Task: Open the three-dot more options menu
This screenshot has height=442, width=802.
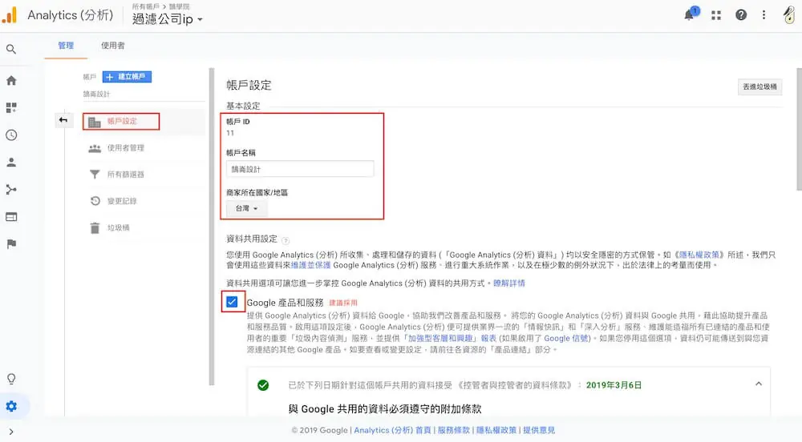Action: tap(764, 15)
